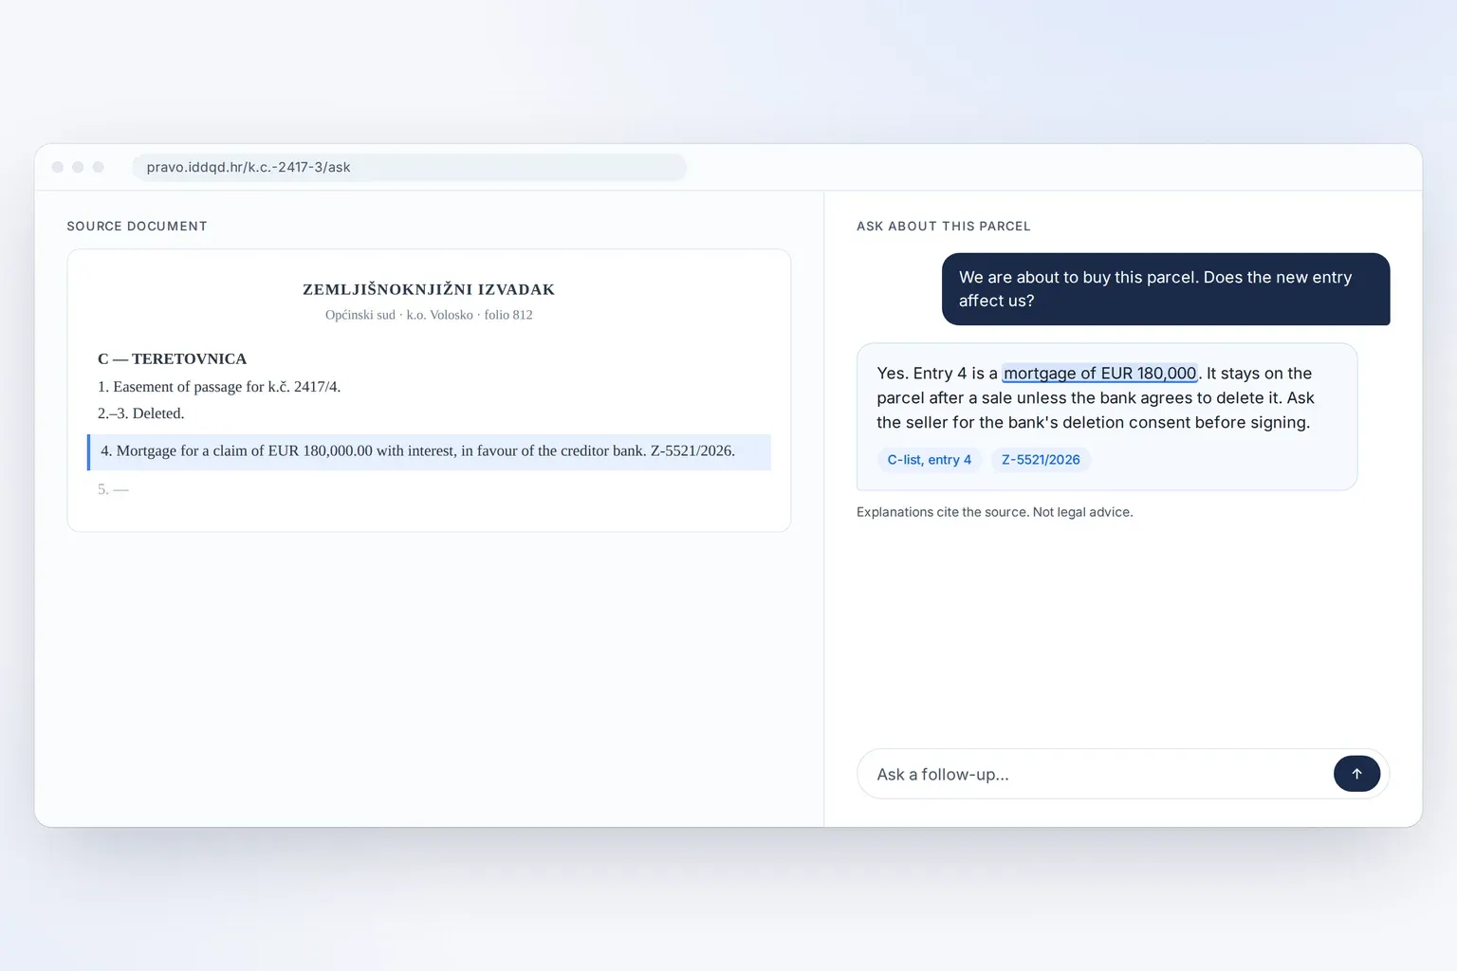The height and width of the screenshot is (971, 1457).
Task: Select the assistant's answer about Entry 4
Action: point(1107,416)
